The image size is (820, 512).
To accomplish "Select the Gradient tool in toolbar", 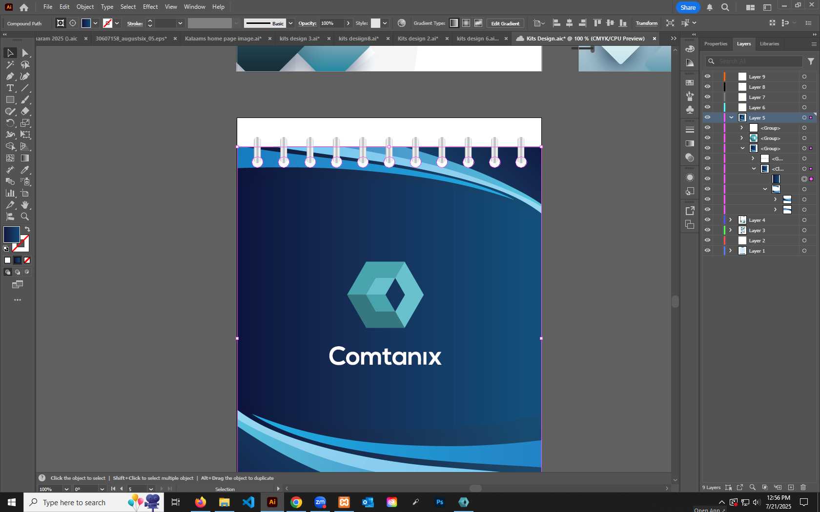I will click(x=25, y=158).
